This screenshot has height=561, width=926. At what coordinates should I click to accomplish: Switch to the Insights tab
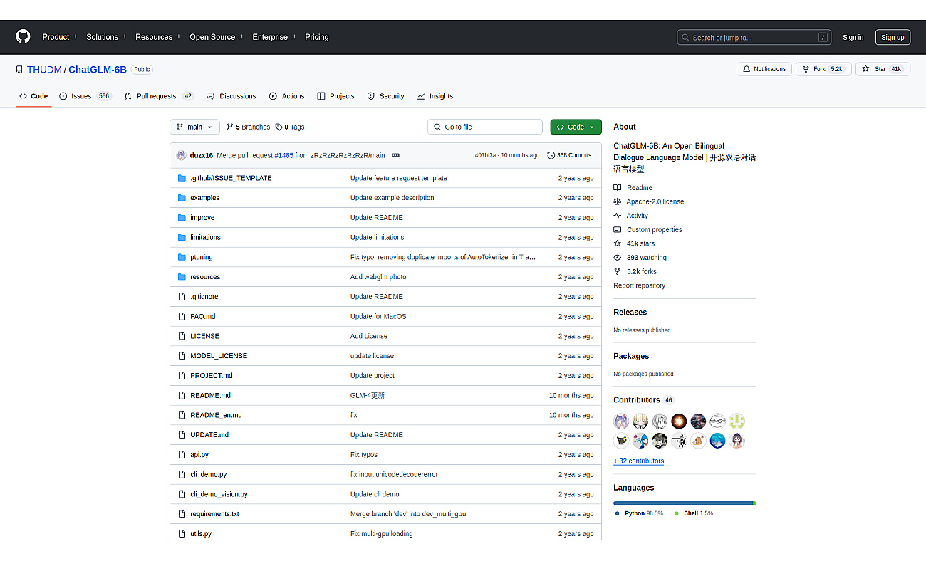(x=435, y=96)
